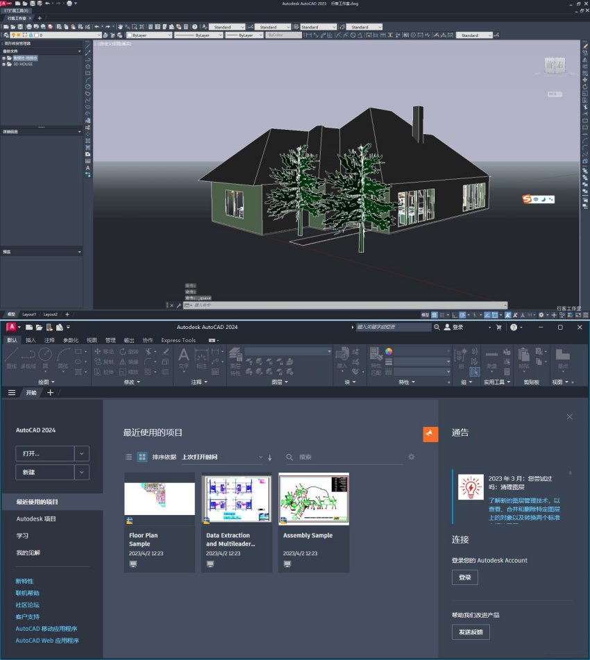Open the customization menu icon in AutoCAD 2023 status bar
The height and width of the screenshot is (660, 590).
coord(586,315)
